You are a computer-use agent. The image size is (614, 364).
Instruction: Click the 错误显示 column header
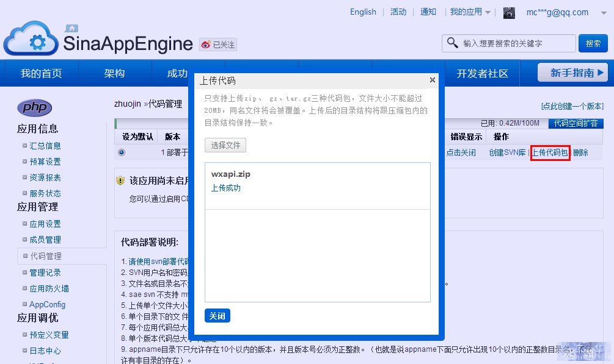(466, 137)
